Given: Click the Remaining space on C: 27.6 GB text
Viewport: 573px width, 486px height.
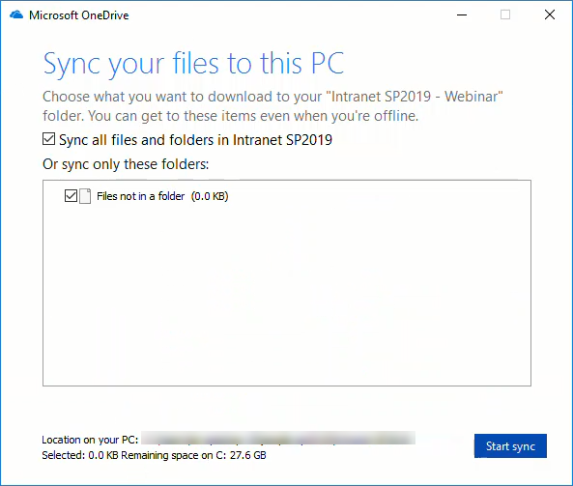Looking at the screenshot, I should click(x=193, y=455).
